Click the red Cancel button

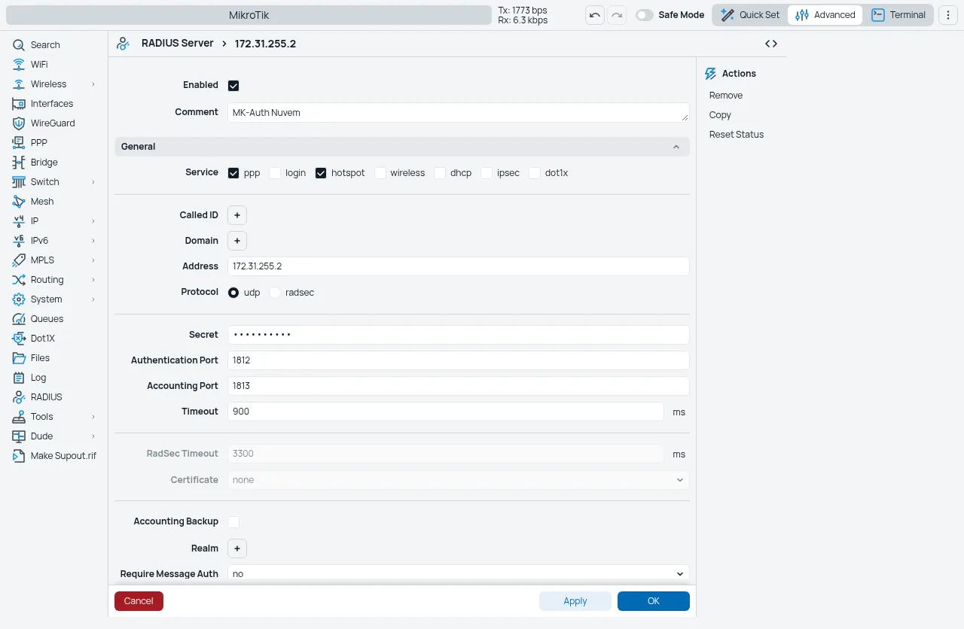click(x=139, y=601)
